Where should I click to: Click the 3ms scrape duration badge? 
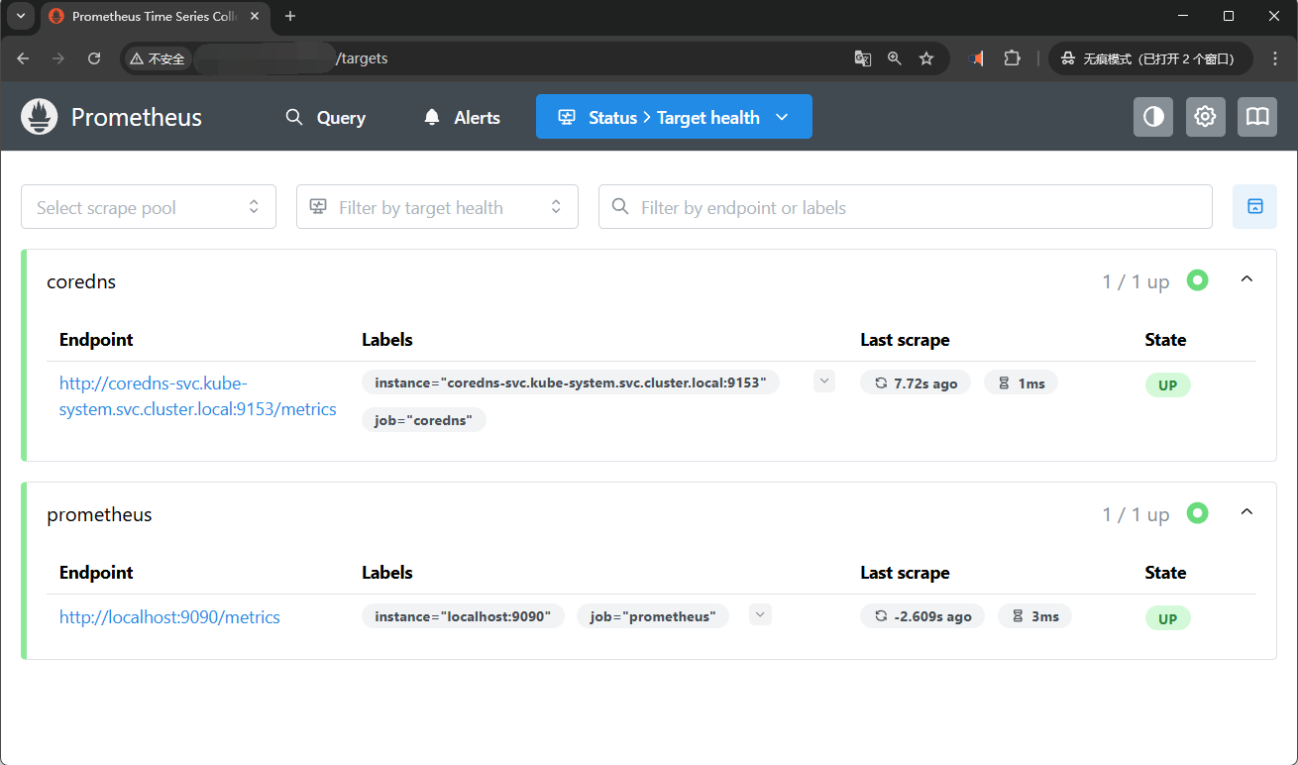pyautogui.click(x=1034, y=616)
